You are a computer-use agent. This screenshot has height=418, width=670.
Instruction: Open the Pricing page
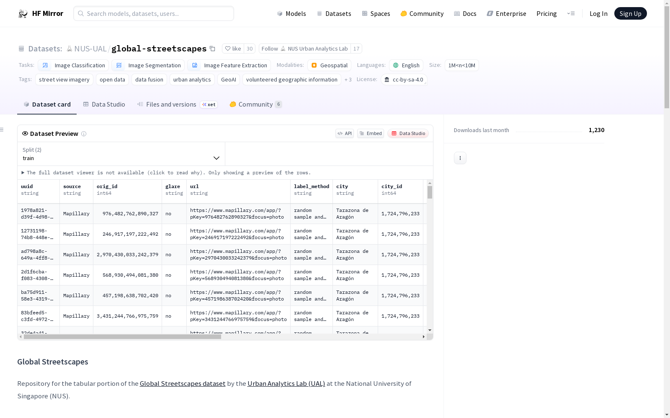tap(546, 13)
